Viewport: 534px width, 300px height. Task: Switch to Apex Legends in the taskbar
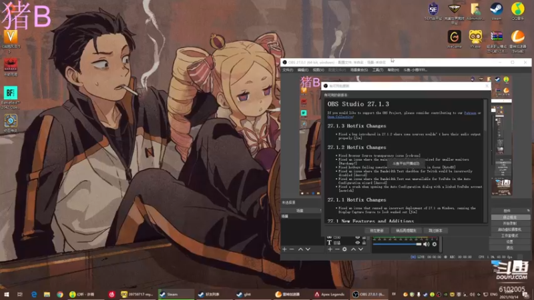(330, 295)
